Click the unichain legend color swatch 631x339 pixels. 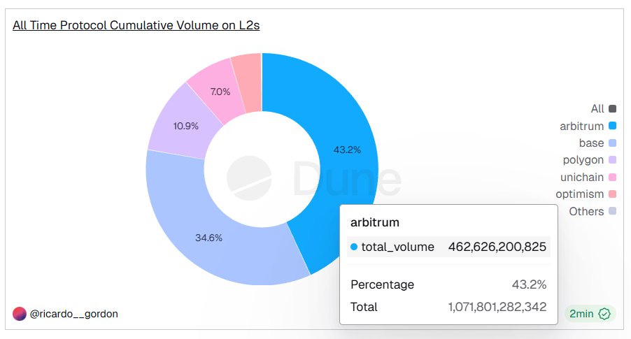tap(613, 178)
